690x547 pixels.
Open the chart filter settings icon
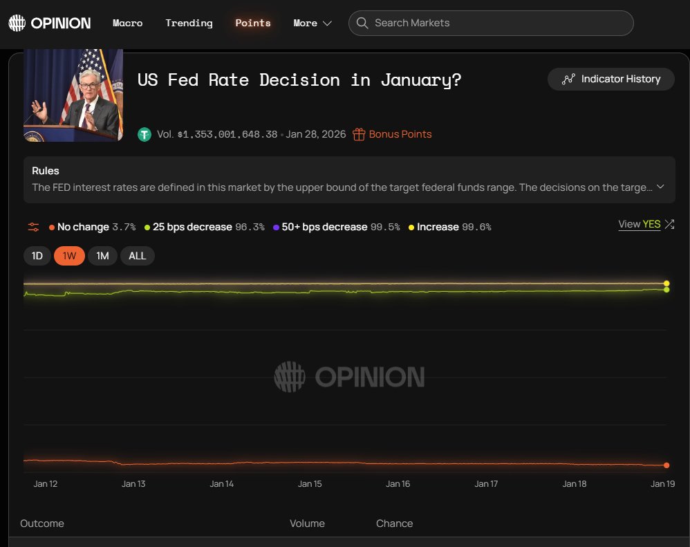coord(33,227)
